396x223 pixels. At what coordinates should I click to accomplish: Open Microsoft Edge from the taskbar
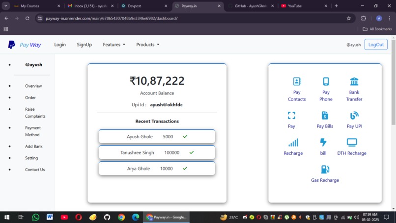pyautogui.click(x=136, y=217)
